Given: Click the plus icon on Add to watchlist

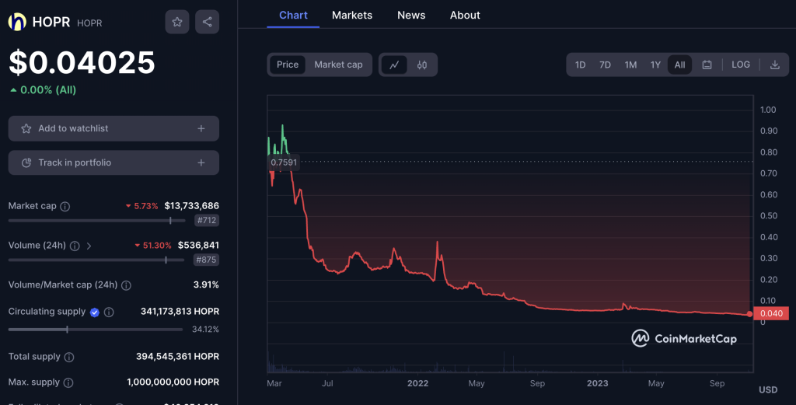Looking at the screenshot, I should pyautogui.click(x=201, y=129).
